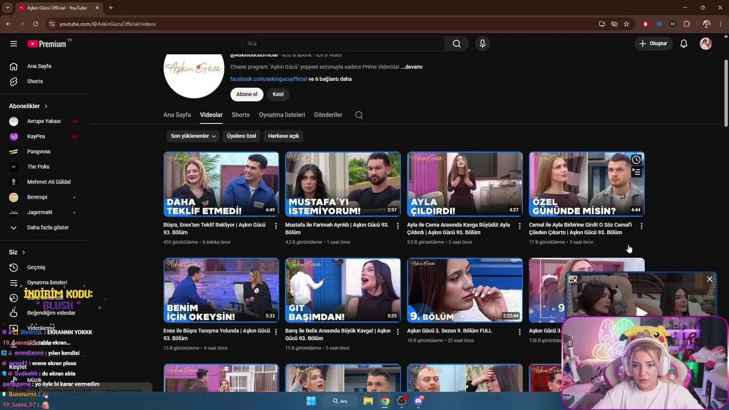This screenshot has width=729, height=410.
Task: Click the Oluştur create button
Action: tap(653, 44)
